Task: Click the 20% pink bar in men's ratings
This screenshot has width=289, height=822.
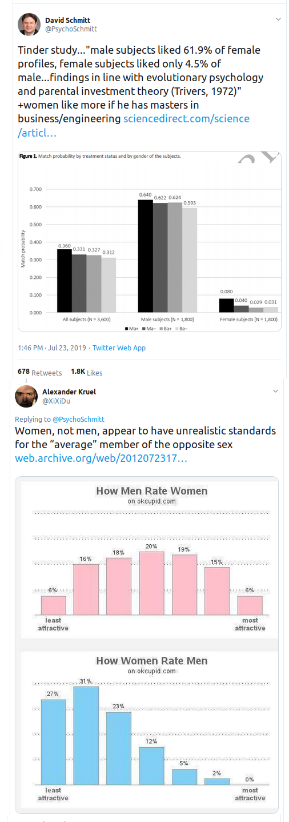Action: click(151, 583)
